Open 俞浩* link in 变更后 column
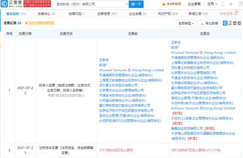This screenshot has height=158, width=243. coord(175,47)
